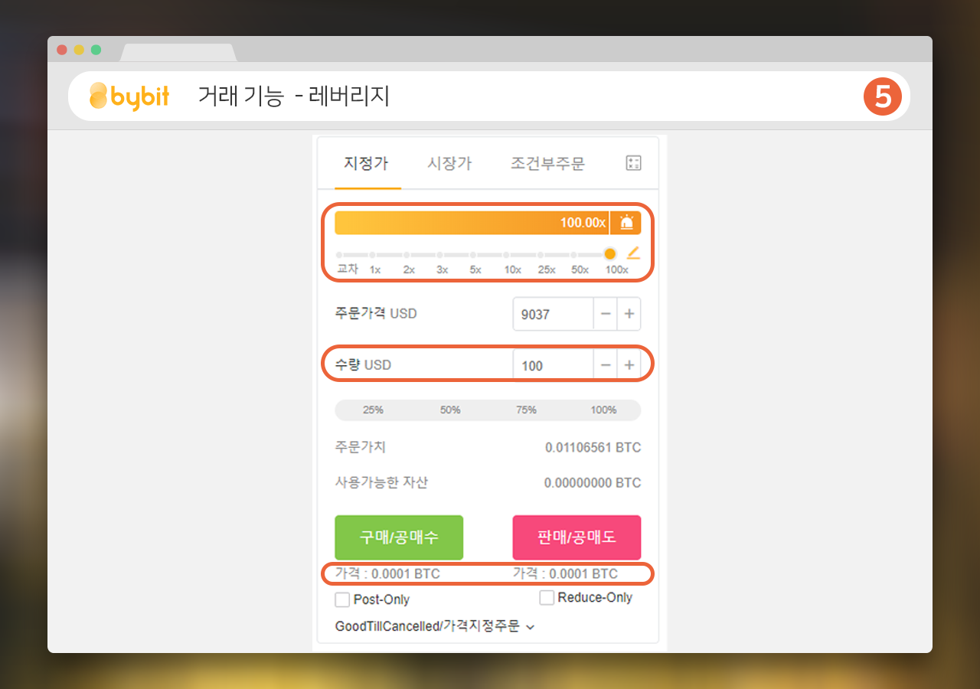The width and height of the screenshot is (980, 689).
Task: Click the green maximize window button
Action: pos(96,50)
